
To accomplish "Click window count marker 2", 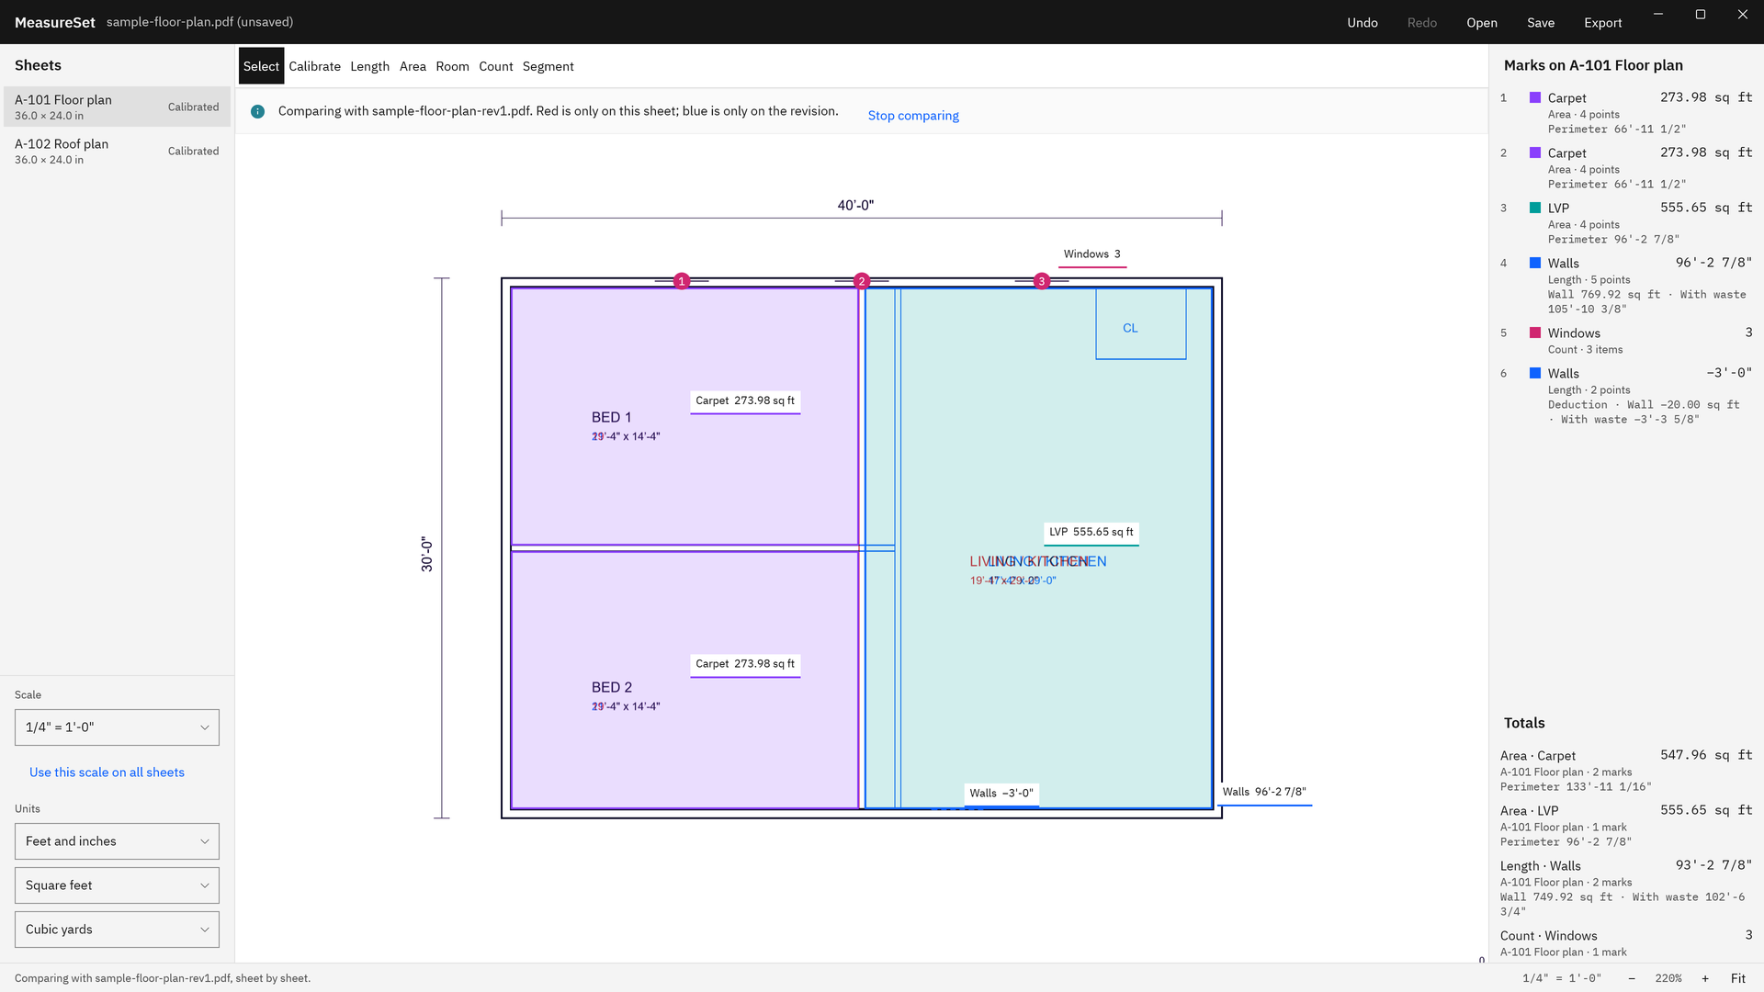I will 862,281.
